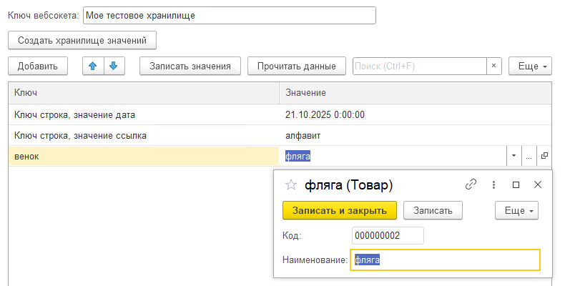The image size is (565, 286).
Task: Open Еще menu in main toolbar
Action: [530, 66]
